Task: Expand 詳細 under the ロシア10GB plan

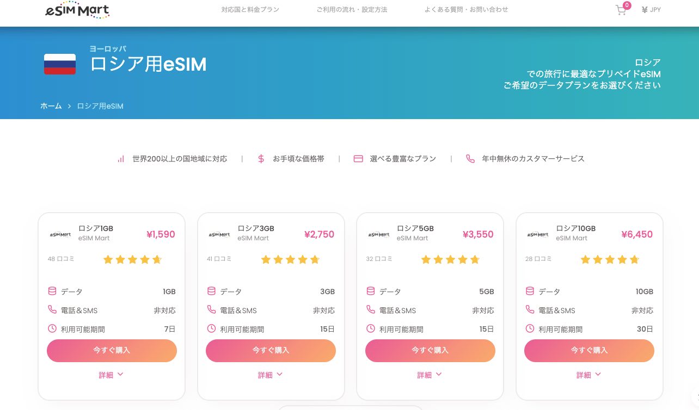Action: pyautogui.click(x=589, y=375)
